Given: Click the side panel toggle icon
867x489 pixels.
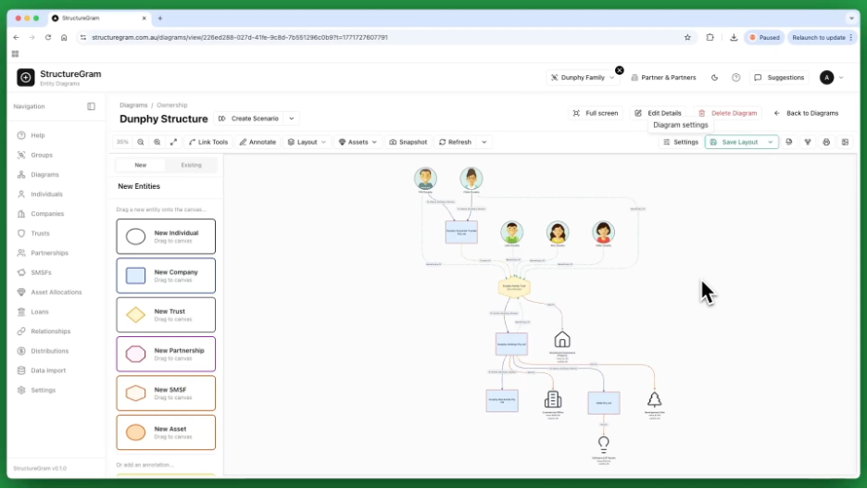Looking at the screenshot, I should click(x=845, y=142).
